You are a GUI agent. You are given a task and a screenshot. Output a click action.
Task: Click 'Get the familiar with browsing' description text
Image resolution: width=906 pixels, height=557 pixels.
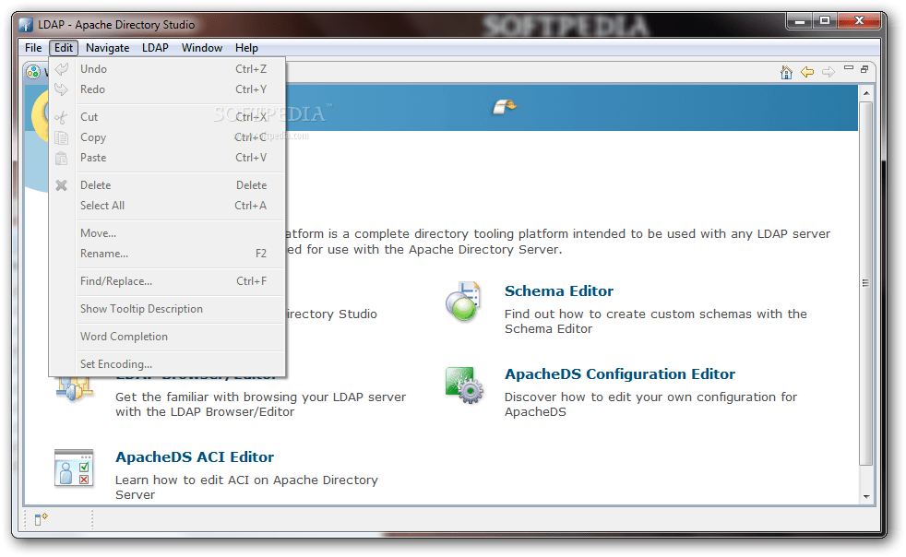click(x=260, y=405)
